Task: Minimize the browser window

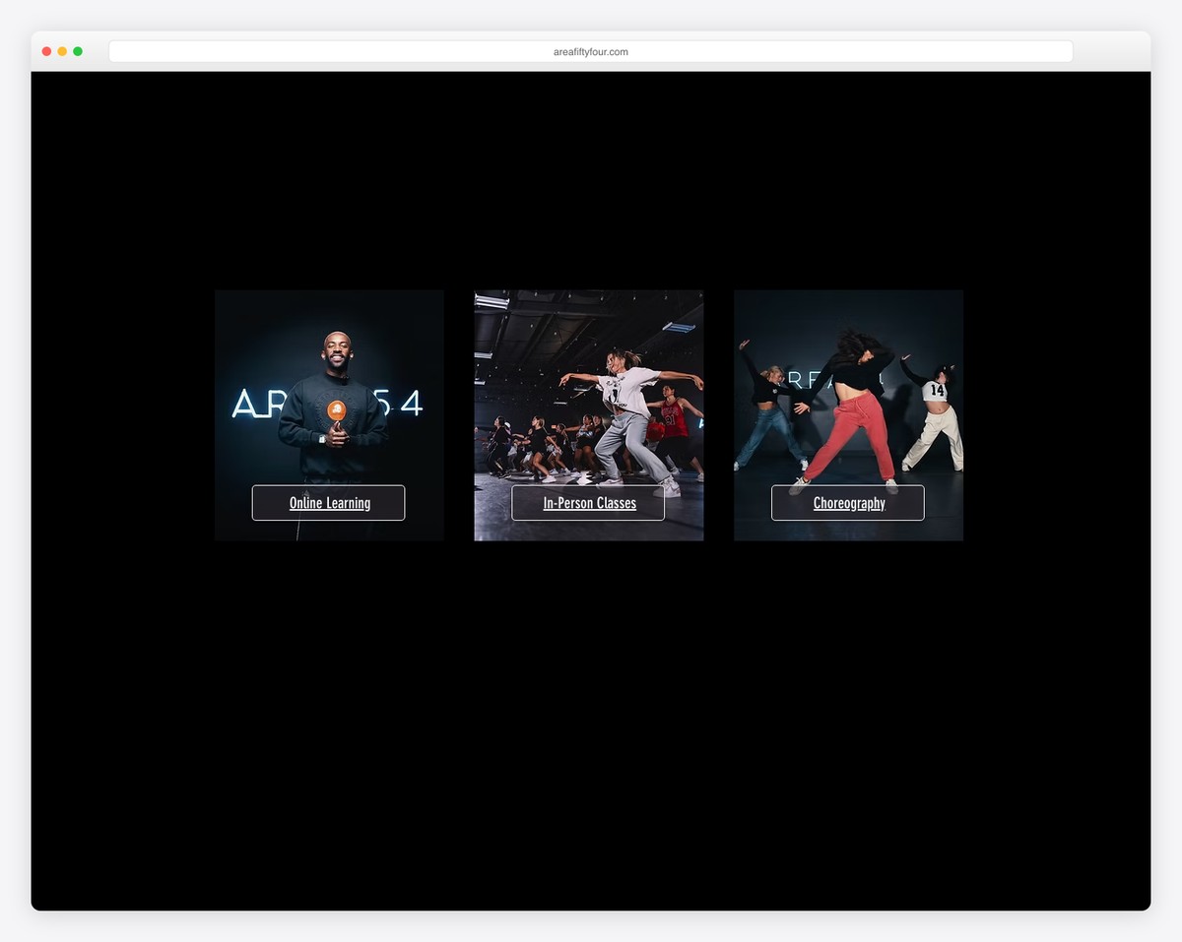Action: (61, 50)
